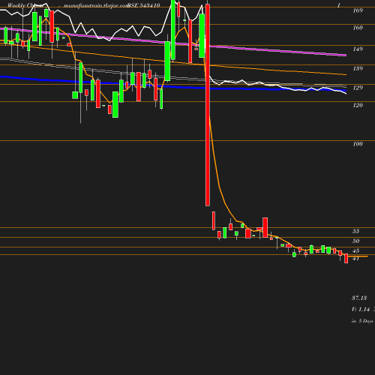The height and width of the screenshot is (375, 375).
Task: Click the "50" price axis label
Action: click(355, 241)
